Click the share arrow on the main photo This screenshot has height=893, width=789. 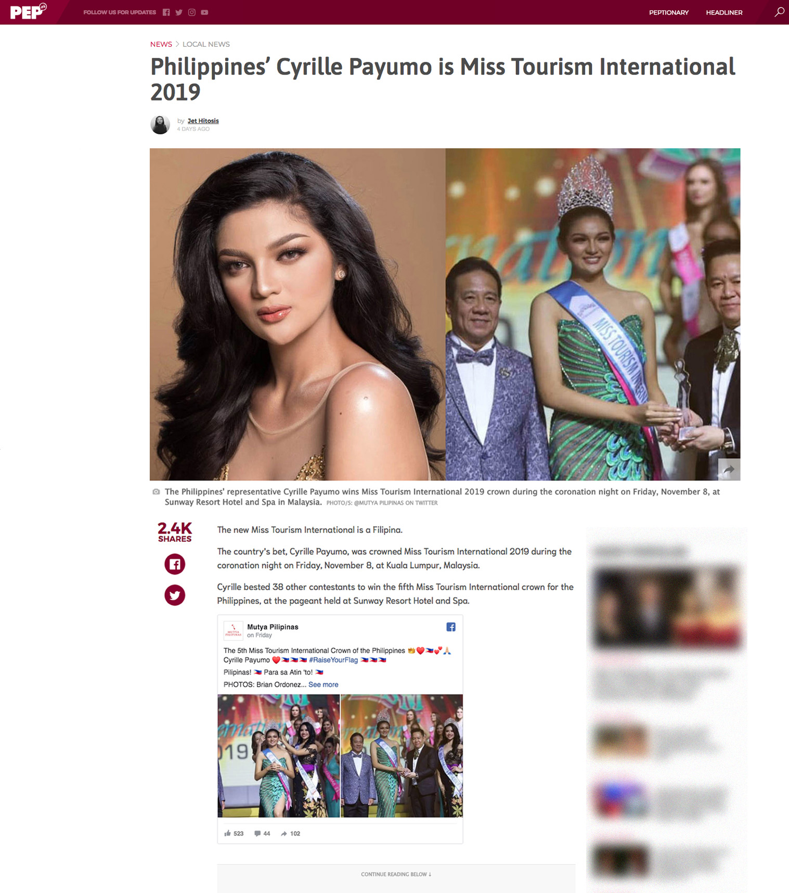[x=729, y=469]
